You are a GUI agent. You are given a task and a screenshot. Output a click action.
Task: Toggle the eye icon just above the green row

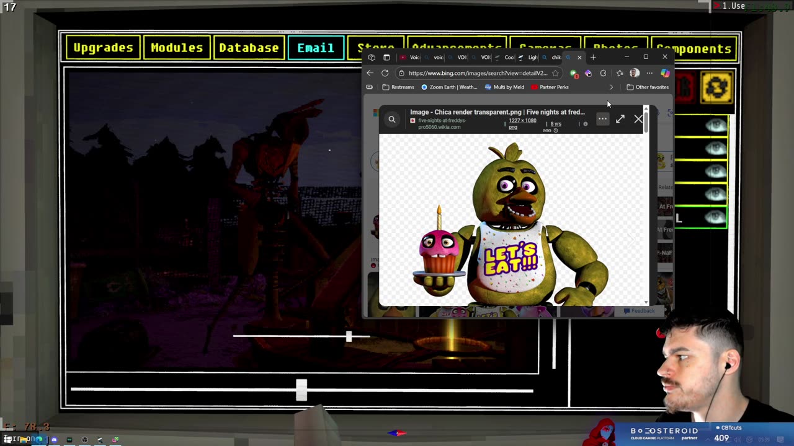click(716, 195)
